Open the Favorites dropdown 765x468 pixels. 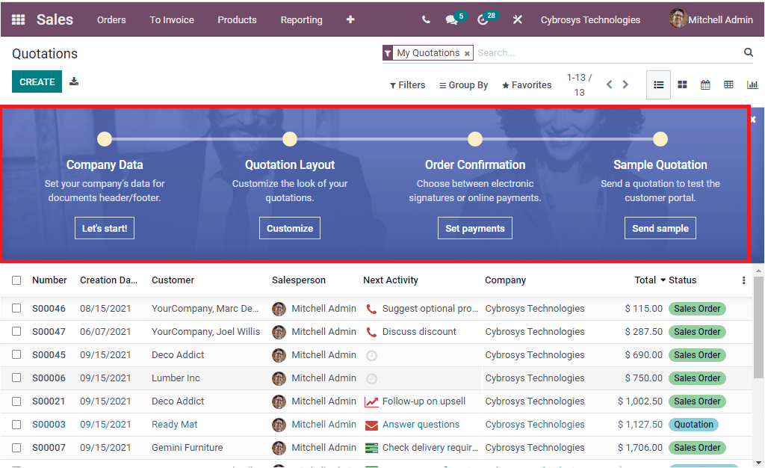pos(527,84)
